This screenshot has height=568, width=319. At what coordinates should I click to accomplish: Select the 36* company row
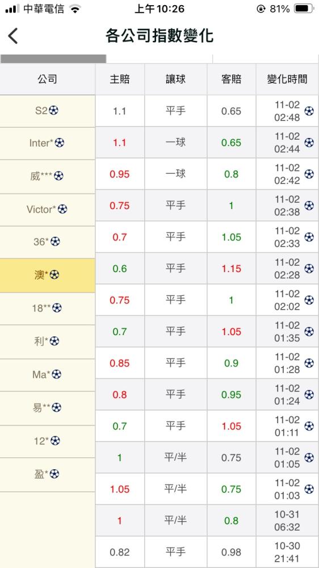(x=48, y=241)
